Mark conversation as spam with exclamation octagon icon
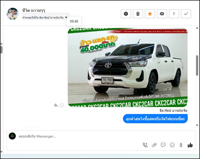 126,14
